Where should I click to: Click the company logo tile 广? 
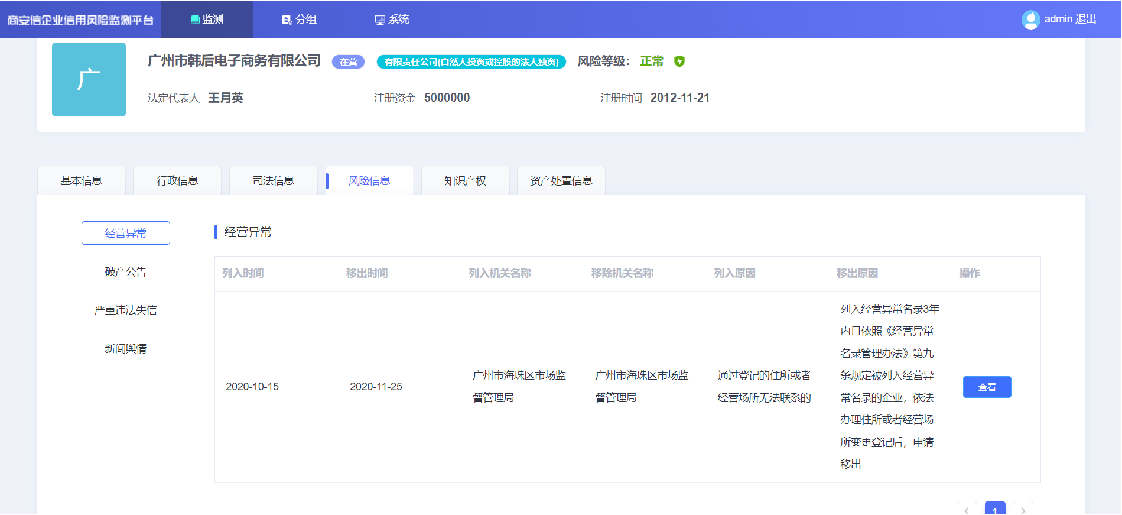tap(89, 79)
